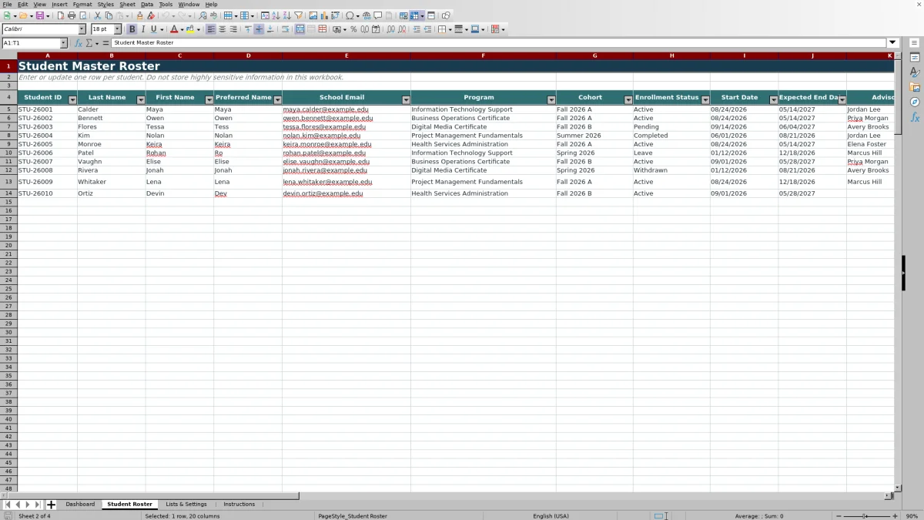This screenshot has height=520, width=924.
Task: Open Program column filter dropdown
Action: point(551,100)
